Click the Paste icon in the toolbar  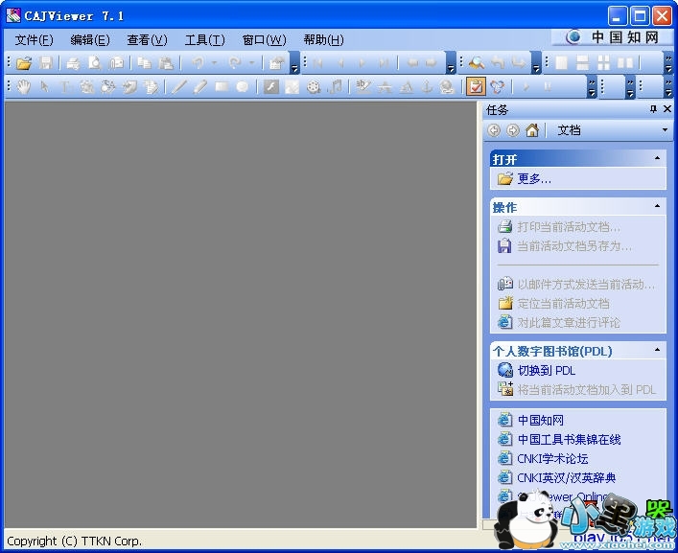click(x=166, y=63)
